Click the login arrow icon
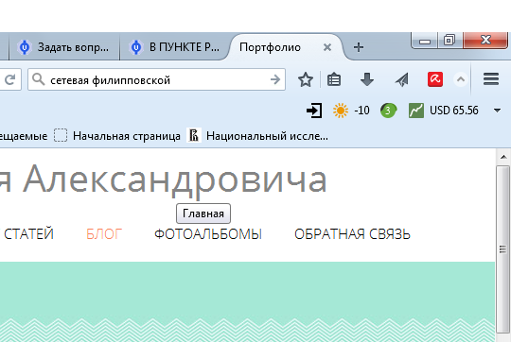This screenshot has height=342, width=511. pos(314,111)
